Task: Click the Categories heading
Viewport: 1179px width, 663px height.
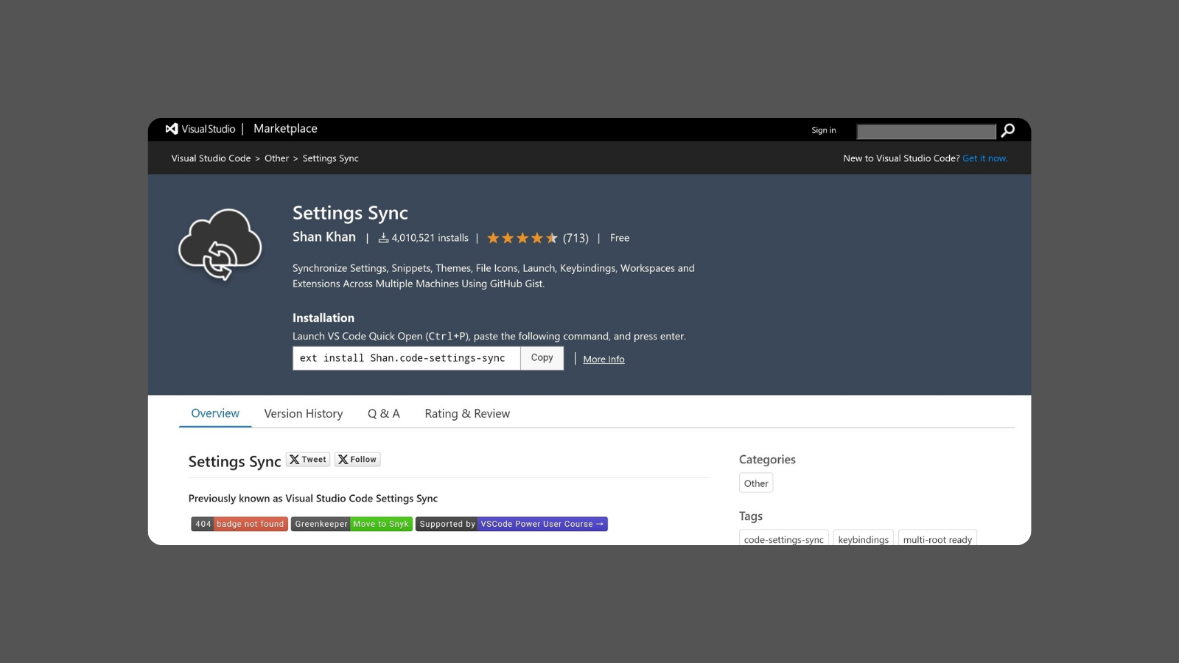Action: pos(767,459)
